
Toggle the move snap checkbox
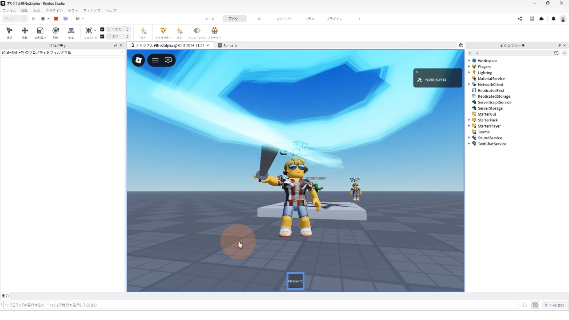tap(102, 29)
